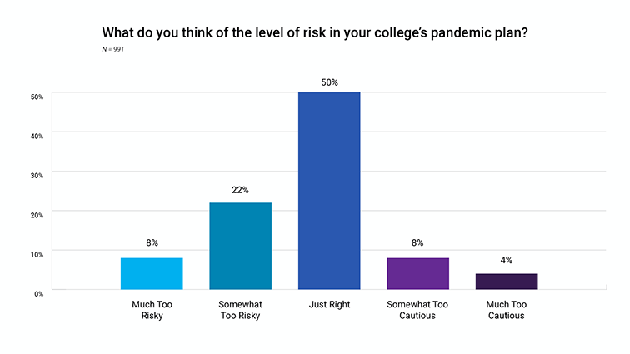Click the 4% data label

tap(506, 262)
